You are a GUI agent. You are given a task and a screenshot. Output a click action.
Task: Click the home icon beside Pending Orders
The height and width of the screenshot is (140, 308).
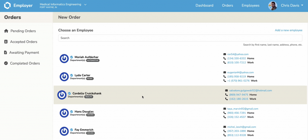pos(6,31)
